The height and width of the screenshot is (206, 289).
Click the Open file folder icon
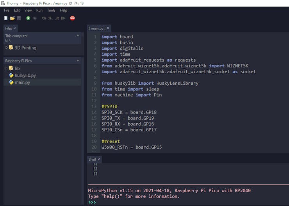point(12,18)
